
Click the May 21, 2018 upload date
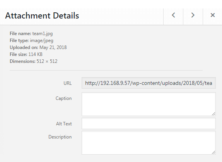click(x=53, y=47)
